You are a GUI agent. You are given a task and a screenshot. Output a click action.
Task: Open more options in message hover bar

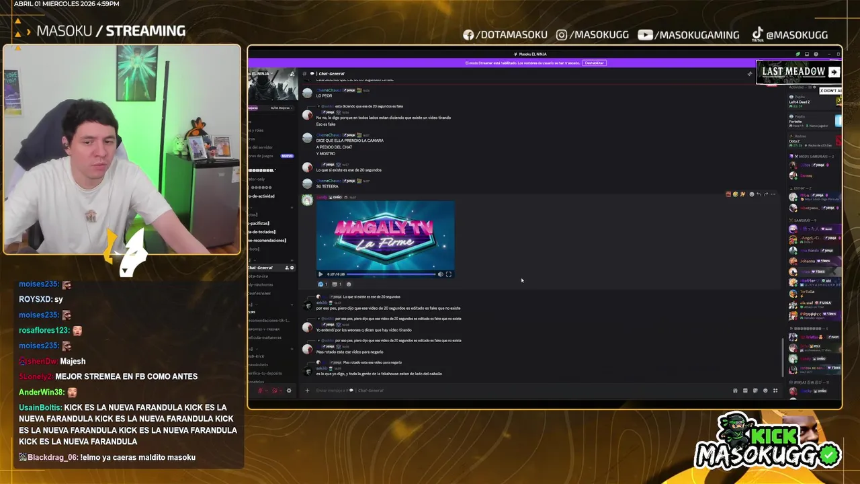click(x=773, y=194)
